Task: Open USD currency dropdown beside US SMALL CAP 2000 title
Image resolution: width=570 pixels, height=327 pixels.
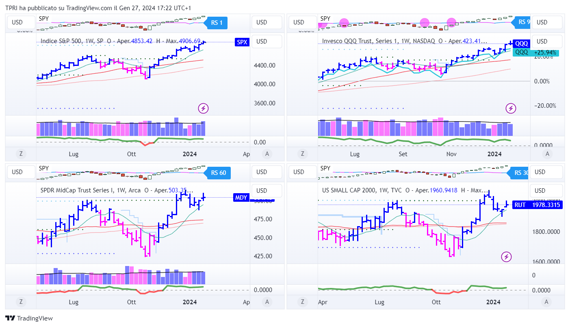Action: coord(540,191)
